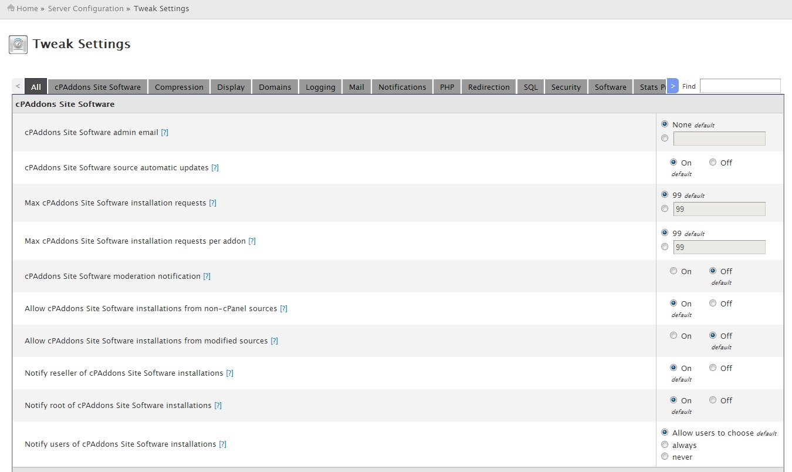Go to Server Configuration breadcrumb link
792x472 pixels.
(86, 9)
